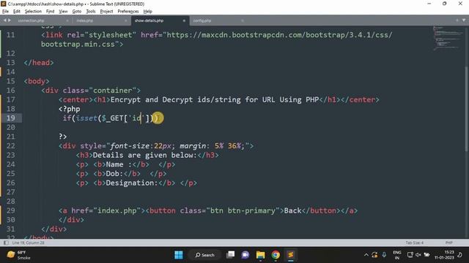Click line number 22 in gutter
The width and height of the screenshot is (469, 263).
[11, 146]
